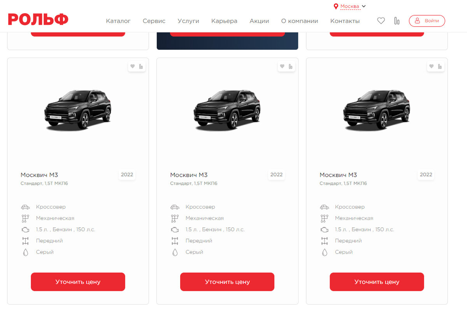The width and height of the screenshot is (467, 311).
Task: Add first Москвич М3 card to comparison
Action: [x=141, y=66]
